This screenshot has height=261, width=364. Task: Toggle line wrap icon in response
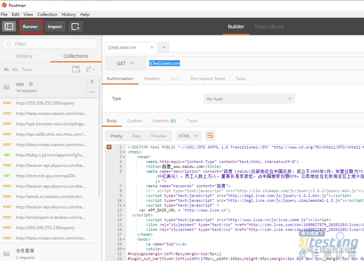pos(210,136)
